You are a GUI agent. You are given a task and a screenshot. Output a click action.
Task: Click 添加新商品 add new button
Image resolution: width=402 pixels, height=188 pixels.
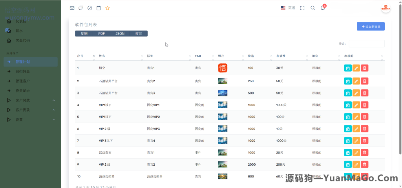coord(371,26)
